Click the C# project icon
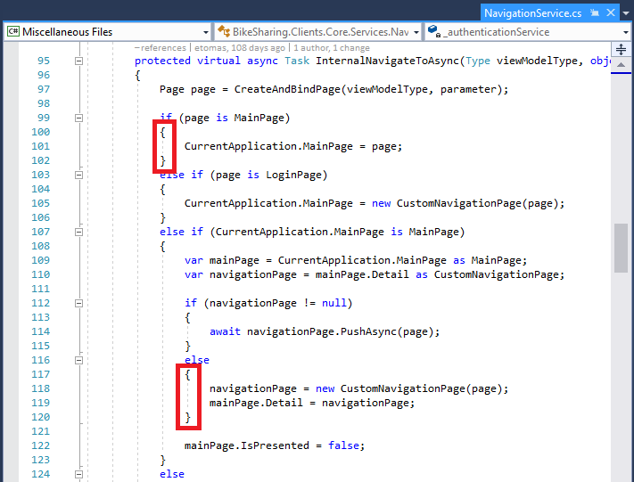This screenshot has height=482, width=634. point(13,31)
